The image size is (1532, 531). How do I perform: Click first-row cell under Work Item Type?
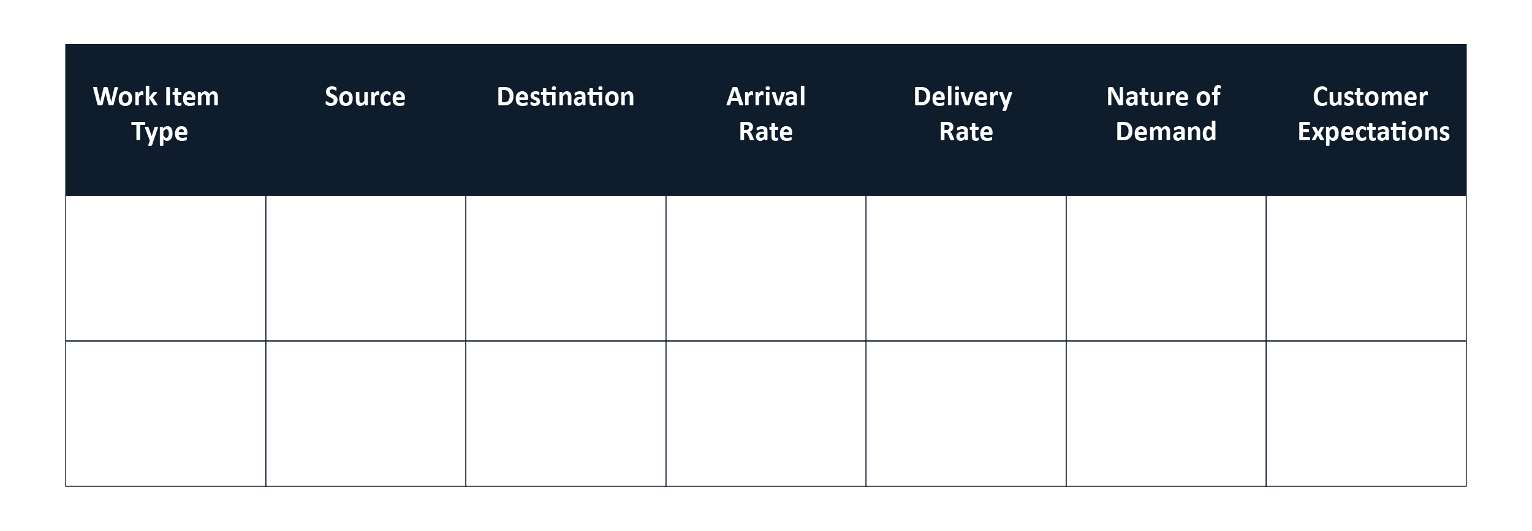[x=165, y=268]
